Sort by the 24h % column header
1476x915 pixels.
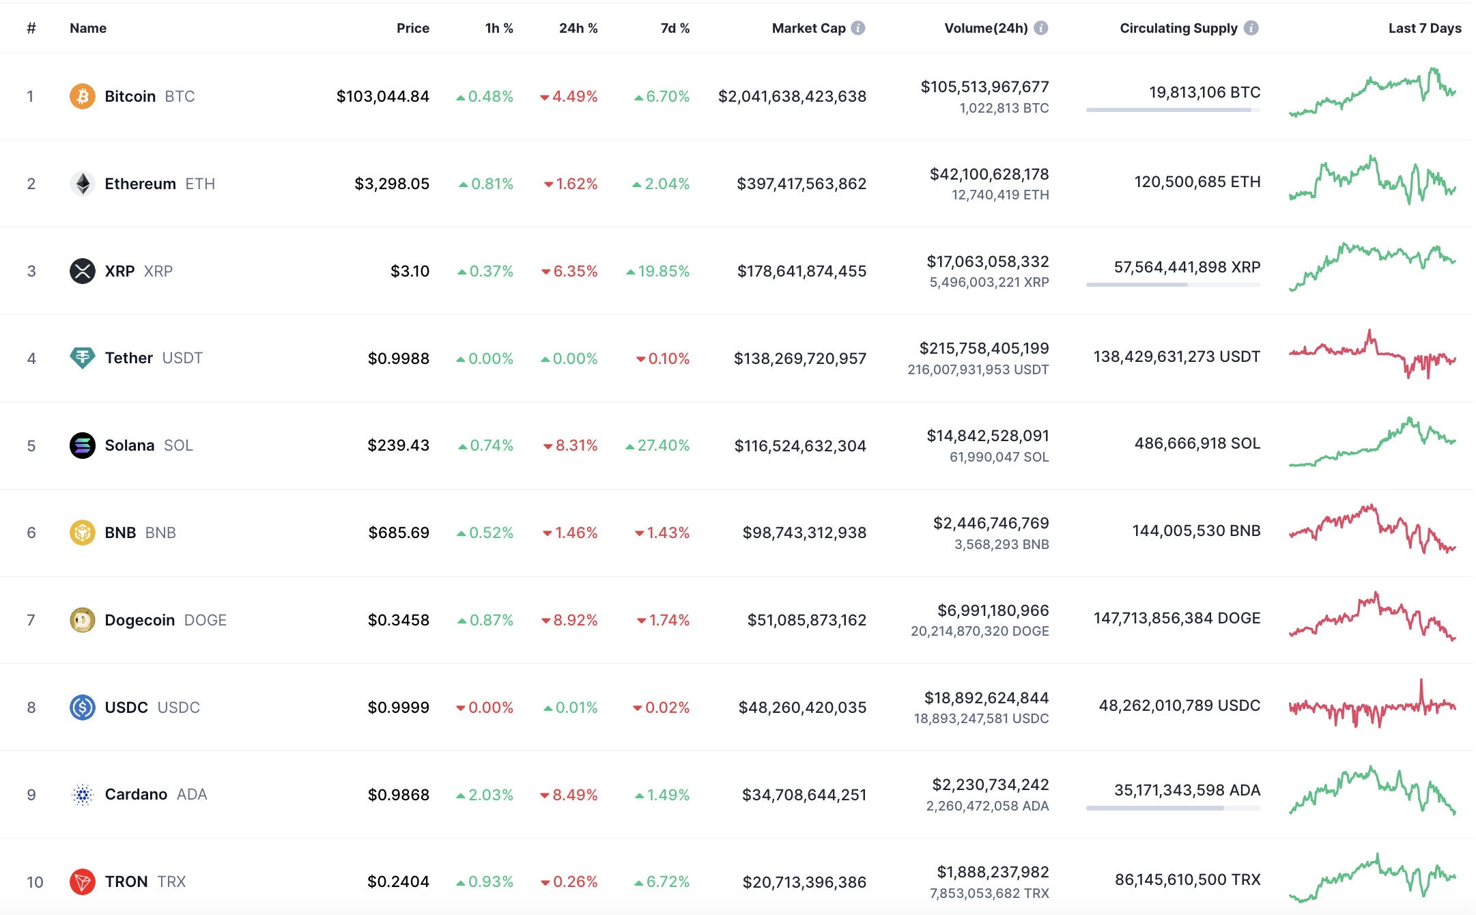pyautogui.click(x=578, y=28)
